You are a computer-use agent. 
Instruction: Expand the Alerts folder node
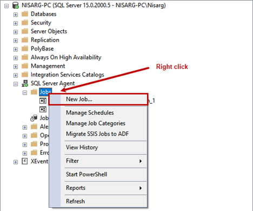click(x=25, y=127)
